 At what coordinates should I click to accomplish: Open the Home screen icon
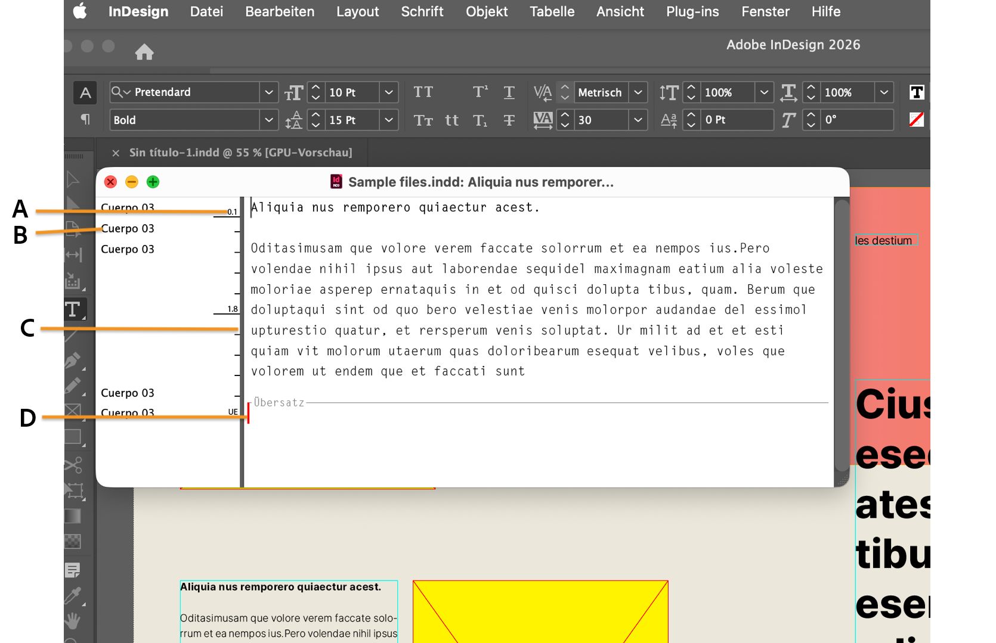click(x=144, y=52)
